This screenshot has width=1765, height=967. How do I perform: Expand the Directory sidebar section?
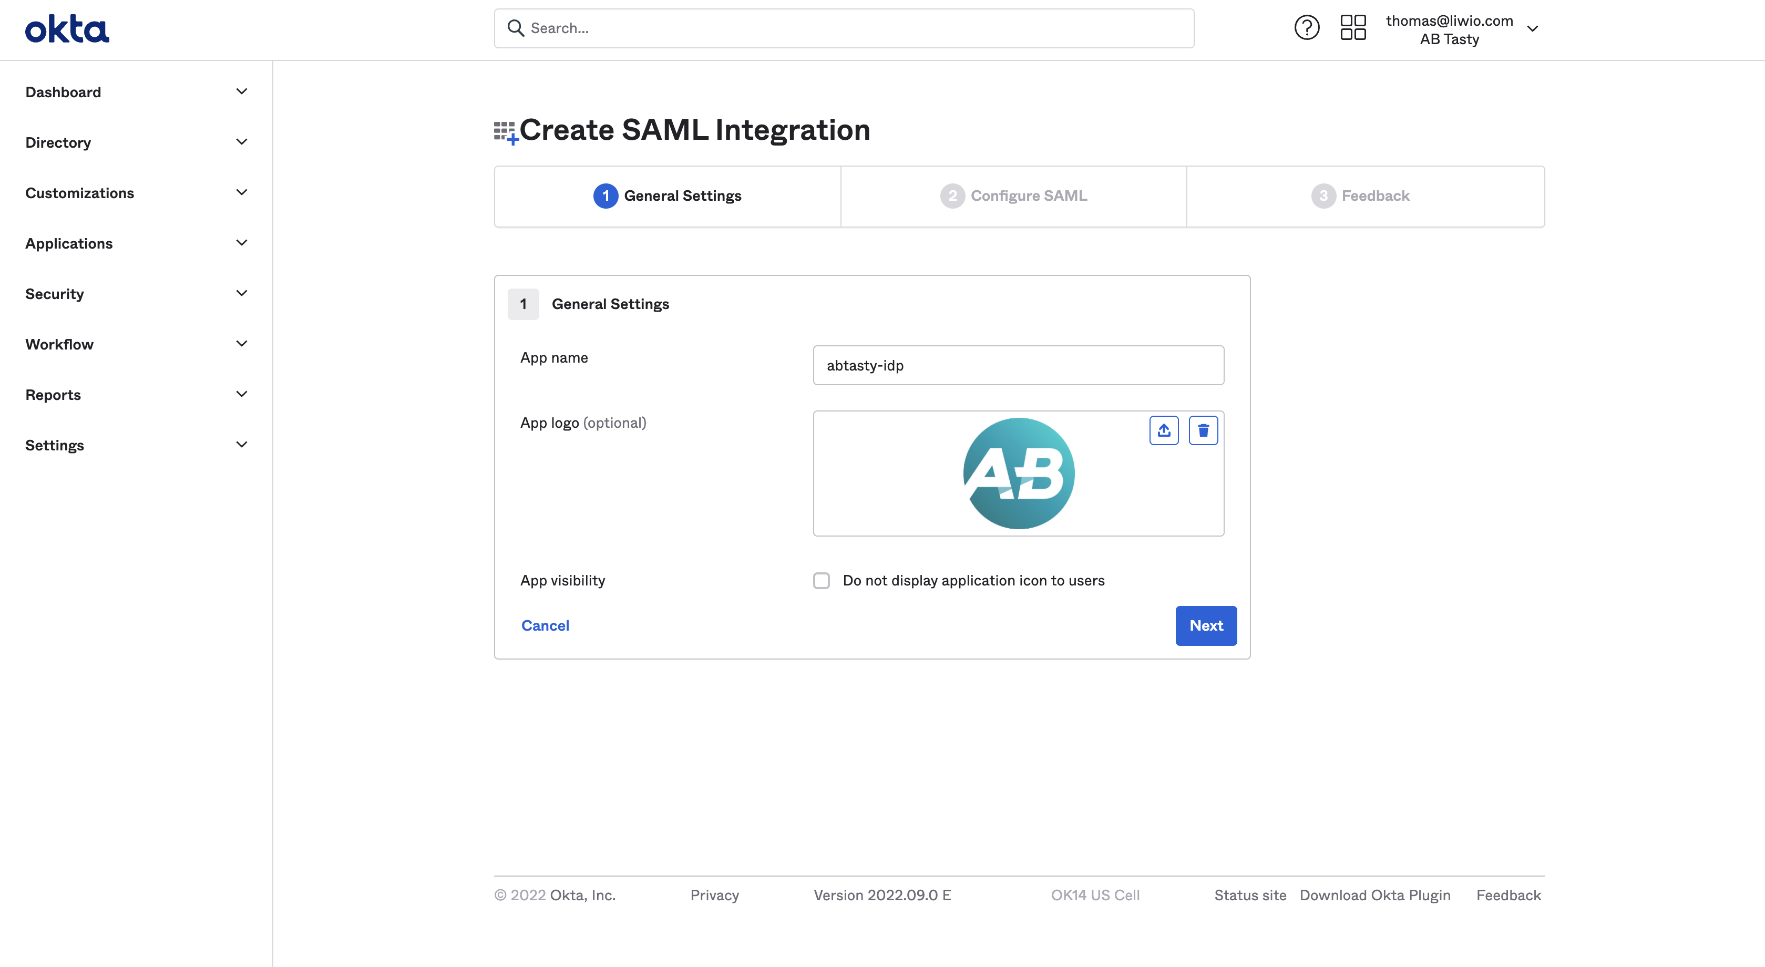(x=136, y=142)
